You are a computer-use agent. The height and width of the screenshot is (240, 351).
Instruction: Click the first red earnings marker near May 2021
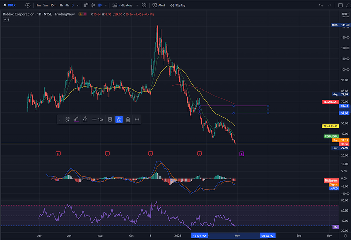tap(58, 154)
